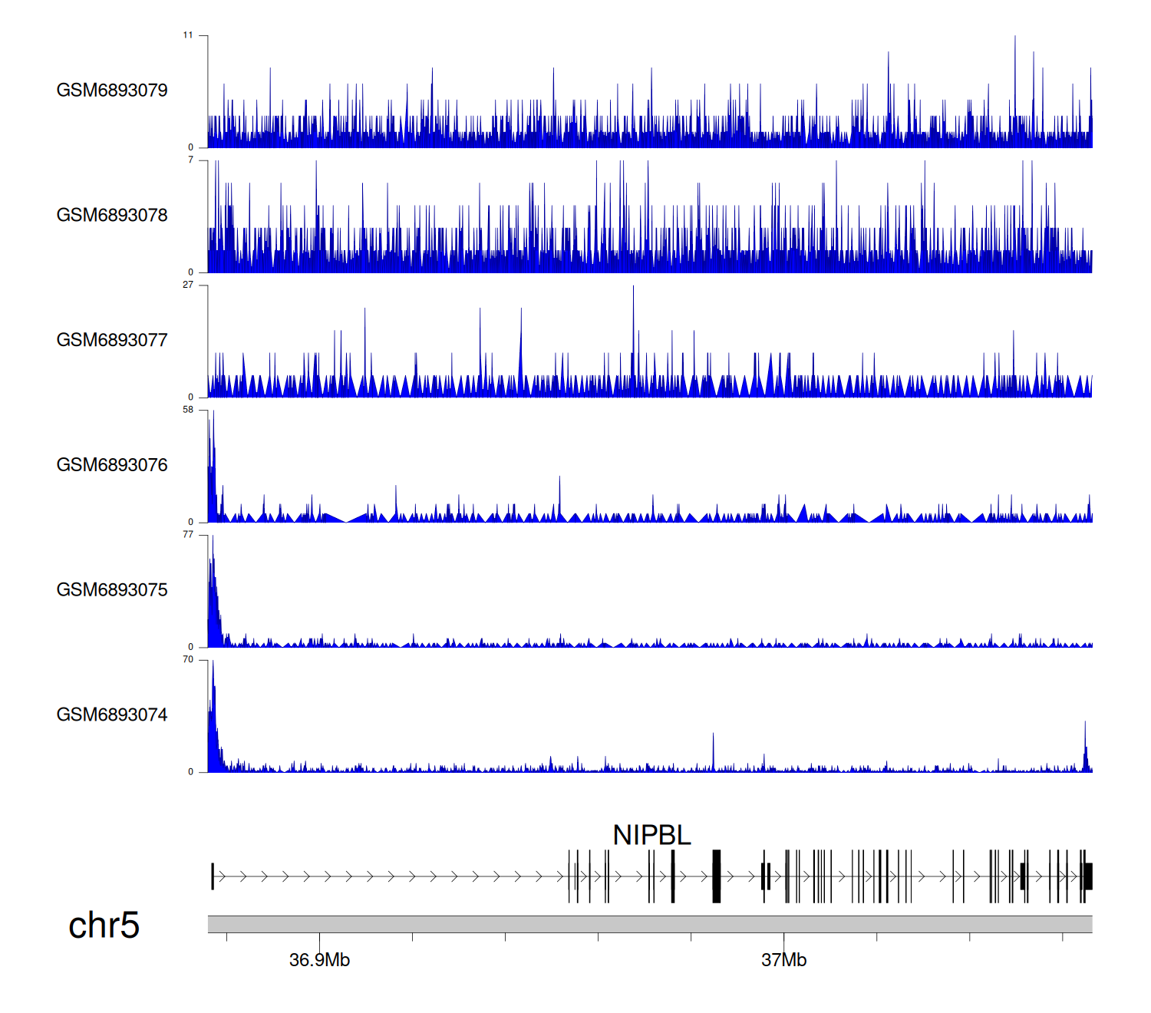Click the 36.9Mb axis position label
This screenshot has height=1013, width=1151.
(319, 960)
